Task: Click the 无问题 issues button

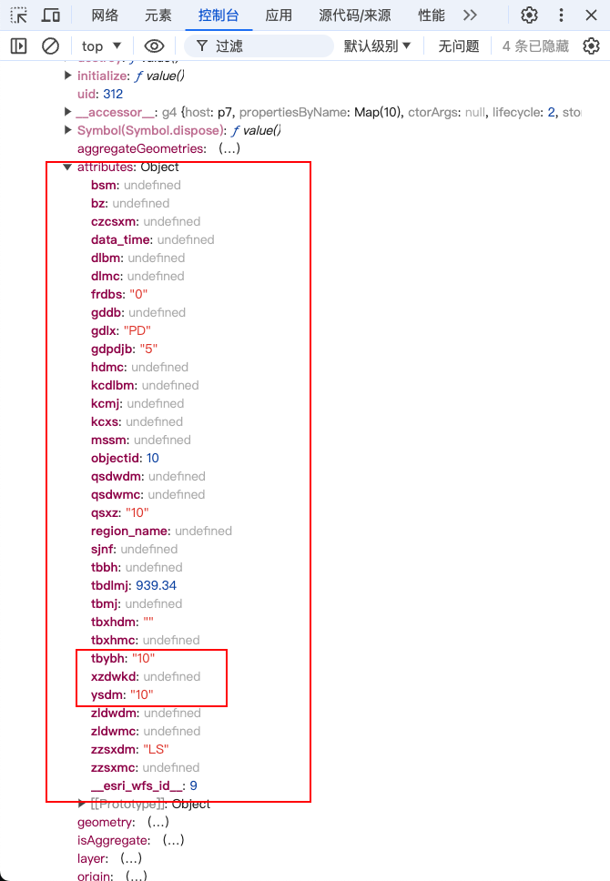Action: pos(458,46)
